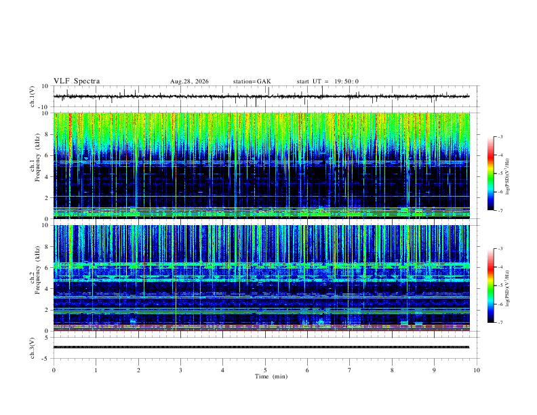537x415 pixels.
Task: Click the Time (min) axis label
Action: (271, 376)
